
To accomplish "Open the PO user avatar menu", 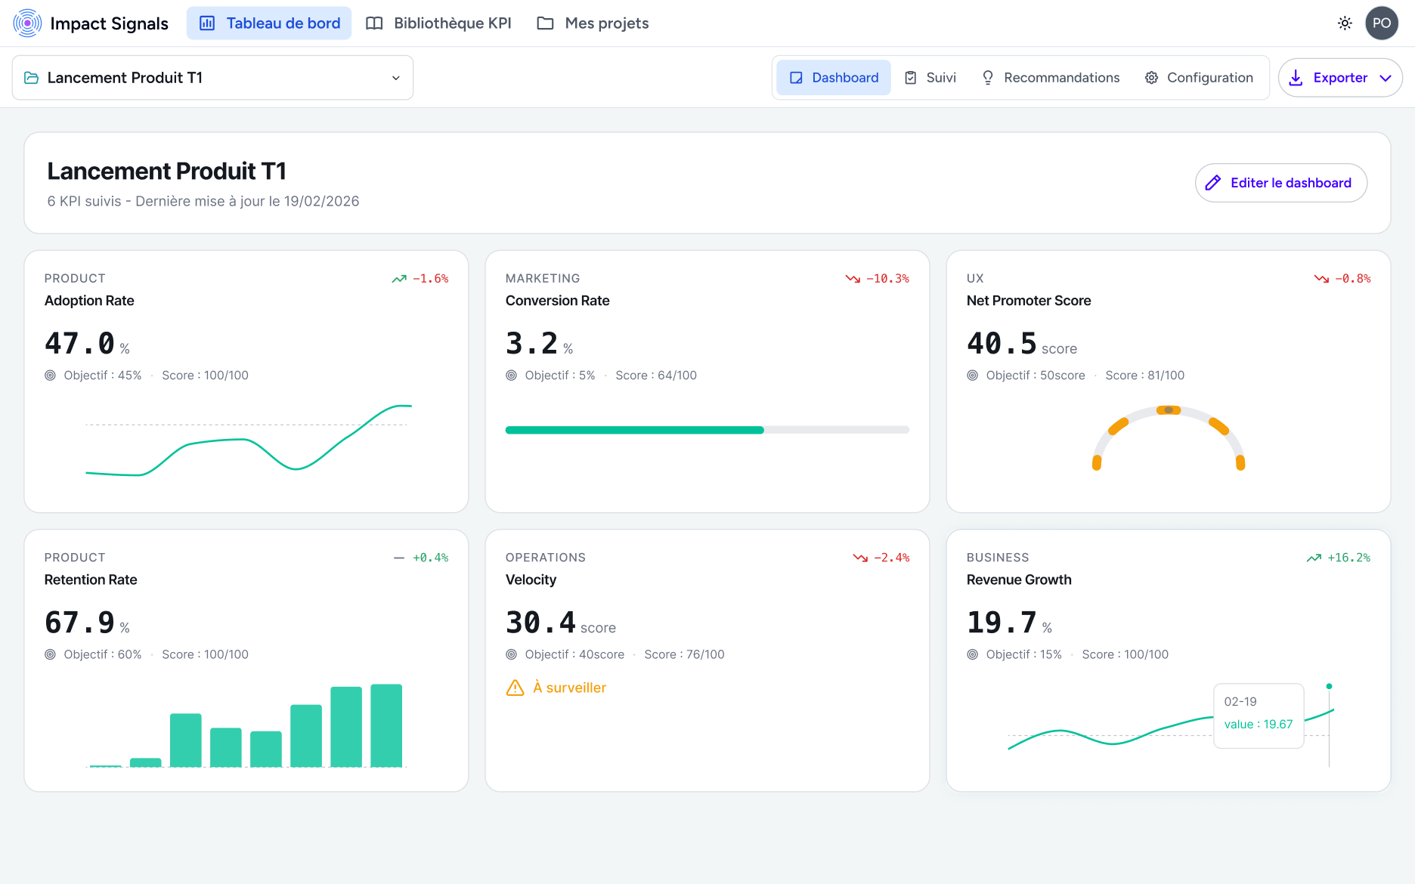I will click(1382, 23).
